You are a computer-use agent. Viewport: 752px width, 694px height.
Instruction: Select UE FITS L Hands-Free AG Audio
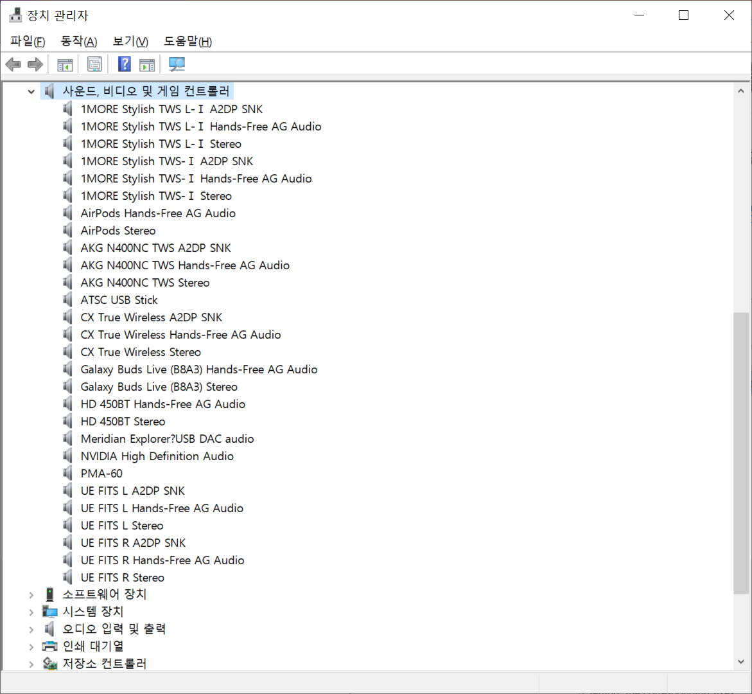[162, 508]
